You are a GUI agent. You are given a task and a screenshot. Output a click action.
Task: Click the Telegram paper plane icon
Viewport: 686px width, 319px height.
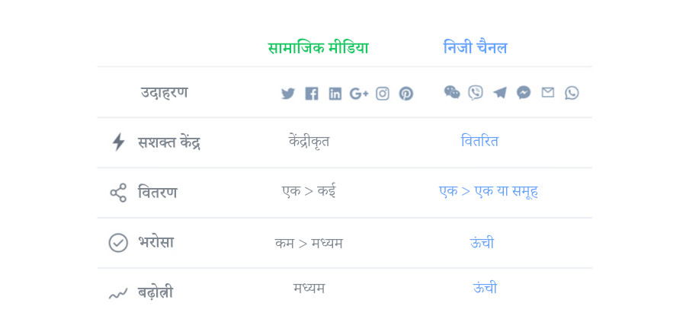[499, 93]
